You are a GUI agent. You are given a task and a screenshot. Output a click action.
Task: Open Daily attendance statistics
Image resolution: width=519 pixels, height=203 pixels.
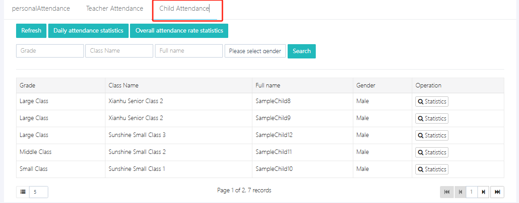pyautogui.click(x=88, y=31)
